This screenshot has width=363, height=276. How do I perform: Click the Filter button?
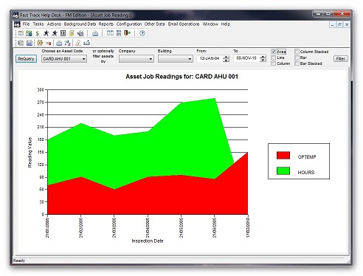[341, 58]
